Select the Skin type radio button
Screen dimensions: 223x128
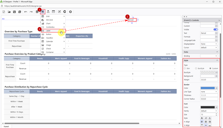185,68
